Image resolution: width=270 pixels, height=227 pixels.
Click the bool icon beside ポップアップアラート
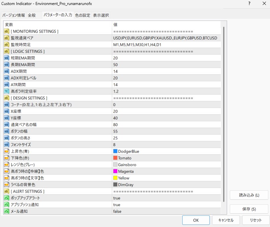coord(6,198)
